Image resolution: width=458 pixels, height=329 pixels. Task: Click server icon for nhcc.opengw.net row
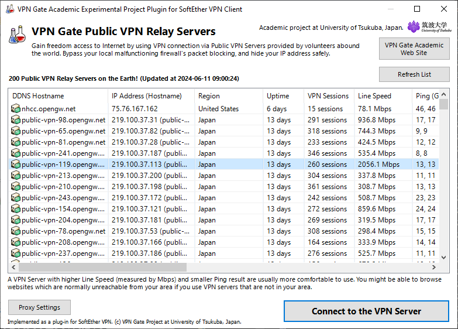click(x=15, y=109)
